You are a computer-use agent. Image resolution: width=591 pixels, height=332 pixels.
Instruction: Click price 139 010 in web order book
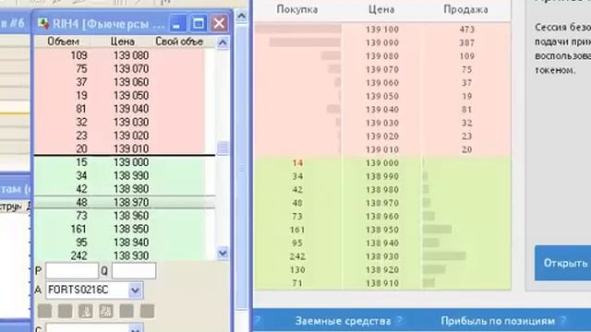point(381,149)
